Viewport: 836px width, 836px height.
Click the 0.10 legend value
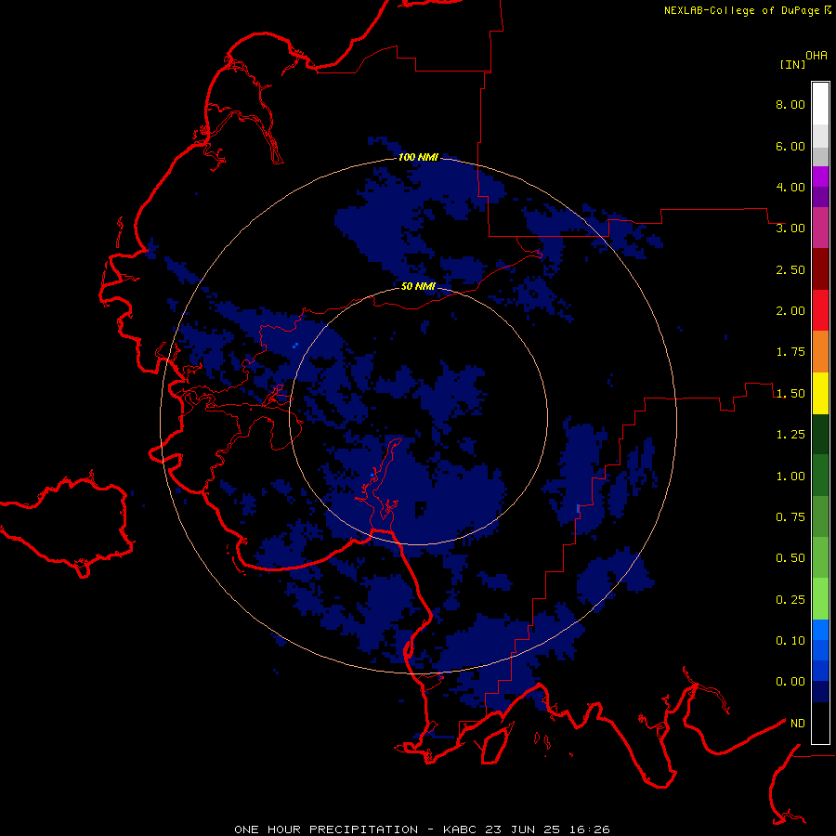coord(790,641)
